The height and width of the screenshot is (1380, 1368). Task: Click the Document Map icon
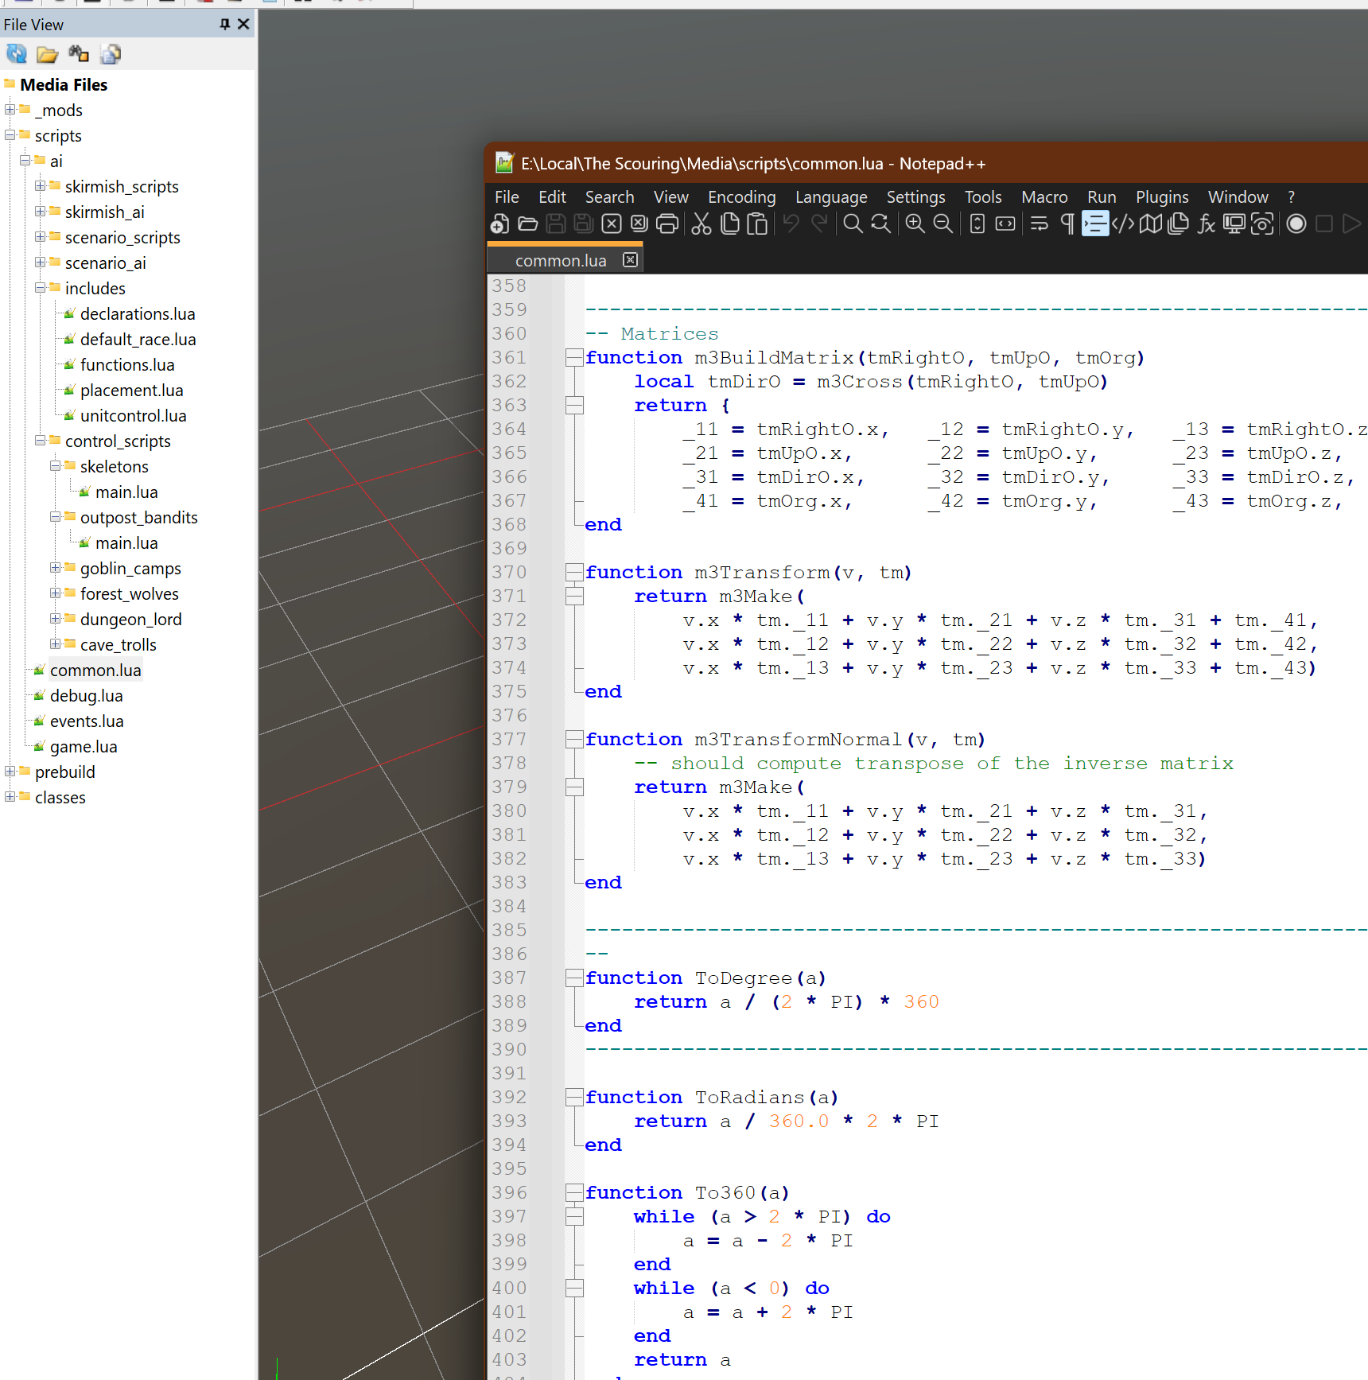1150,224
